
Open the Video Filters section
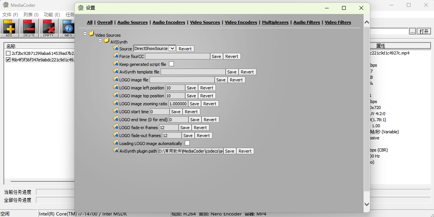(x=338, y=22)
